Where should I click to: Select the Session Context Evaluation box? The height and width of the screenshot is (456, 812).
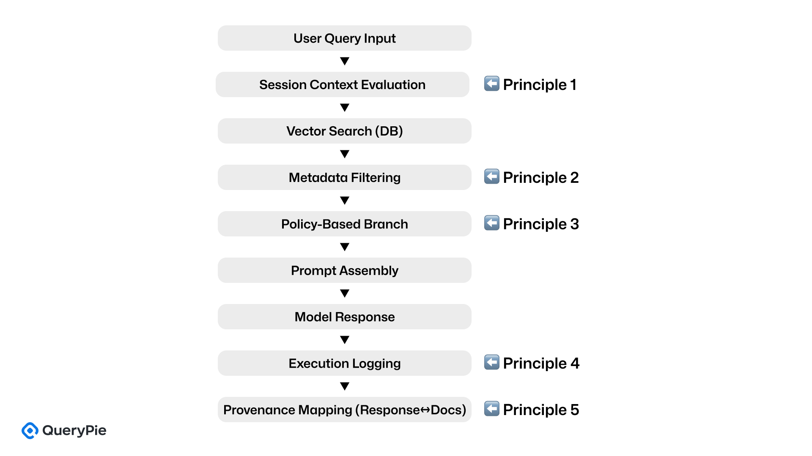click(x=343, y=84)
